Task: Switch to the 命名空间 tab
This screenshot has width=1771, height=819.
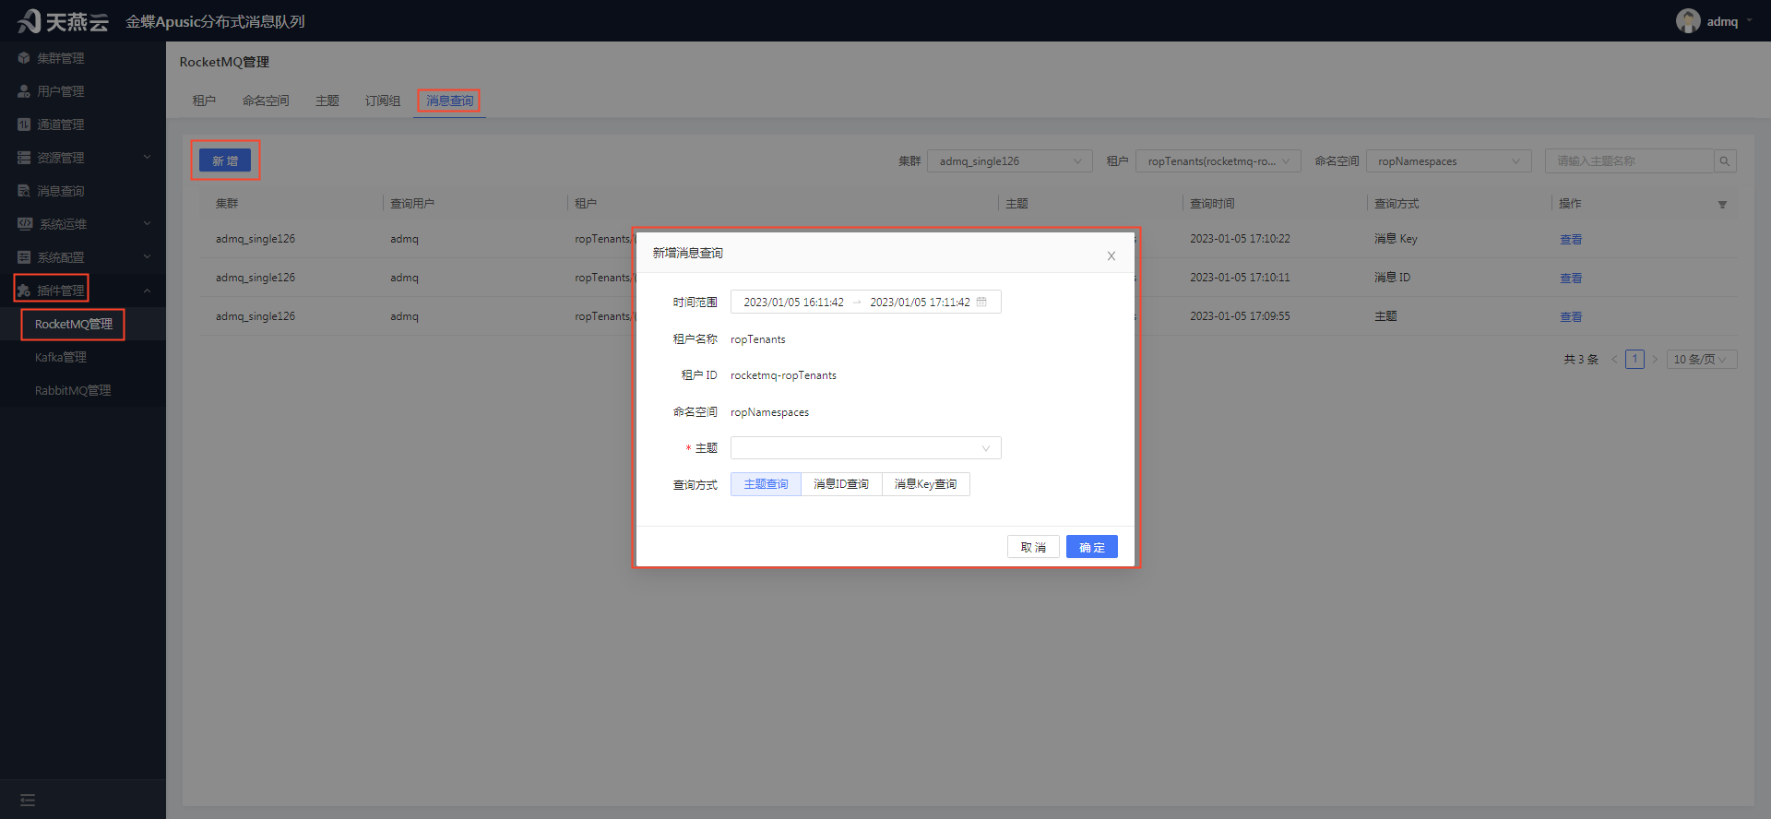Action: [266, 101]
